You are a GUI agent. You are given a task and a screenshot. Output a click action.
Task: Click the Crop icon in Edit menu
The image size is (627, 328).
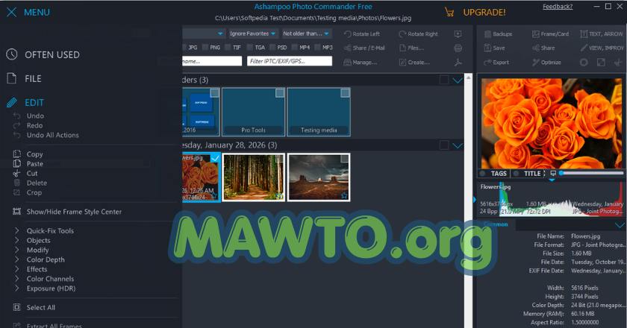click(x=16, y=192)
